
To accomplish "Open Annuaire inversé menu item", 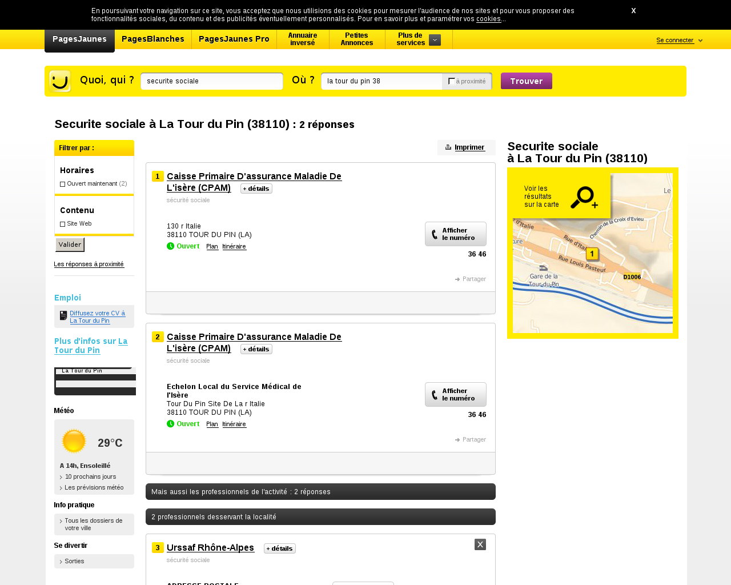I will point(303,39).
